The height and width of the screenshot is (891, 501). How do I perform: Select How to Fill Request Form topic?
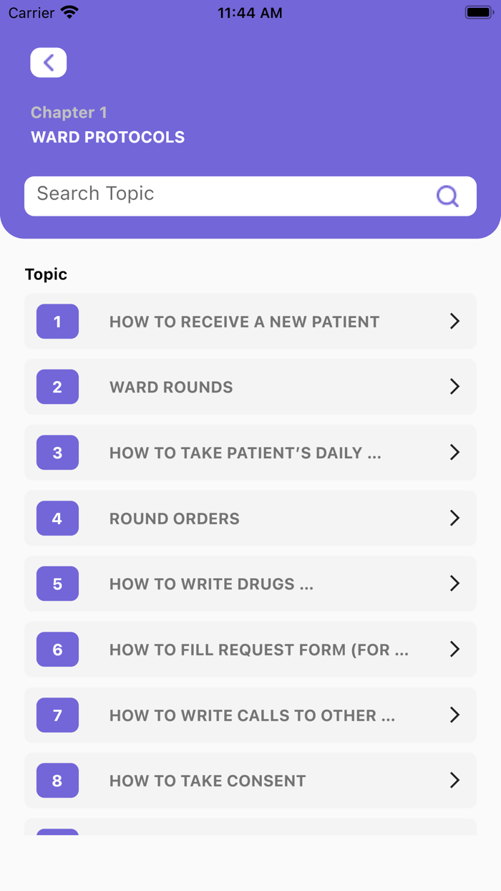[258, 650]
